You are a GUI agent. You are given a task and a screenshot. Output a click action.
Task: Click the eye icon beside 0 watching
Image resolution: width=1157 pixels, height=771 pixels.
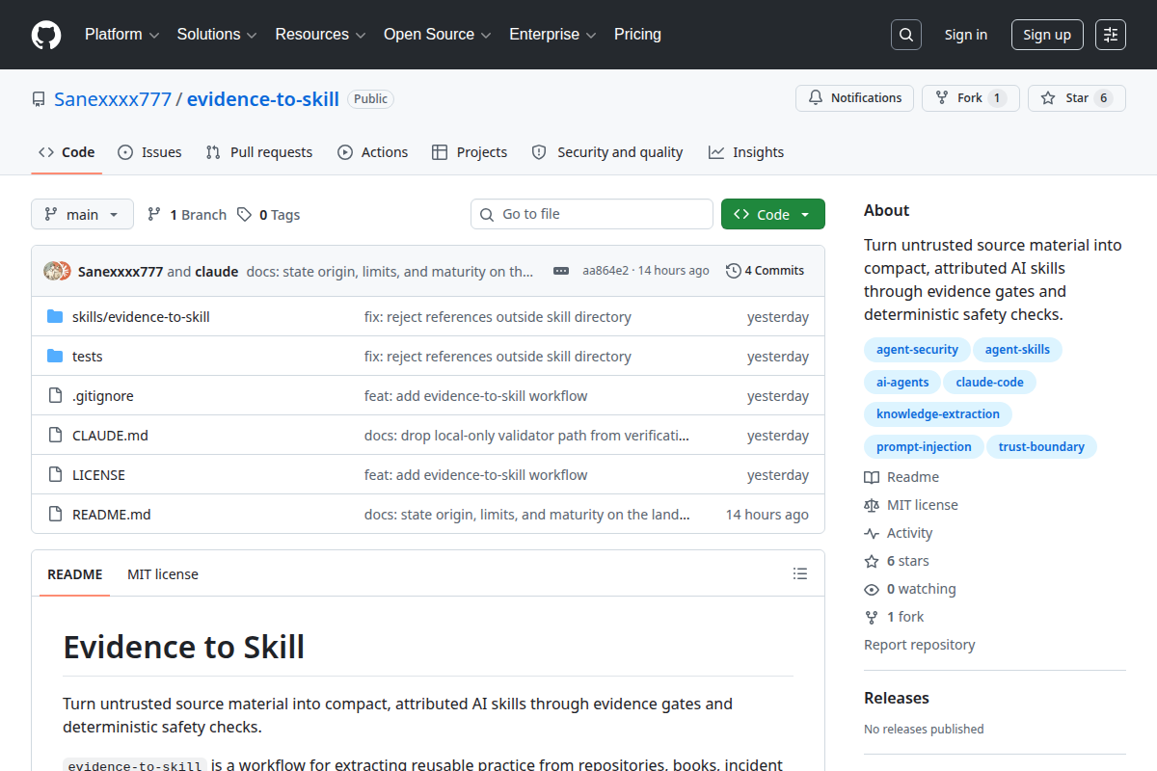point(872,589)
